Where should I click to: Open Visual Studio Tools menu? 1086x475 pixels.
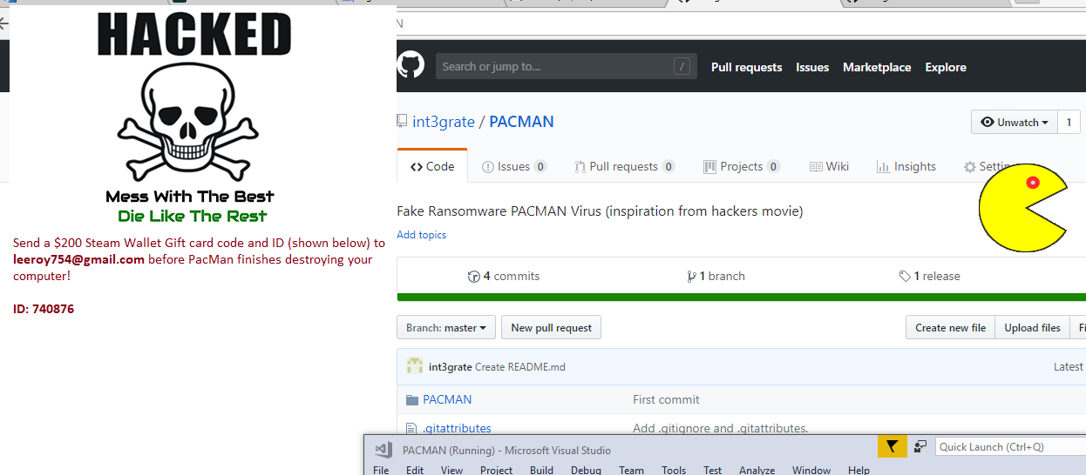pos(674,470)
